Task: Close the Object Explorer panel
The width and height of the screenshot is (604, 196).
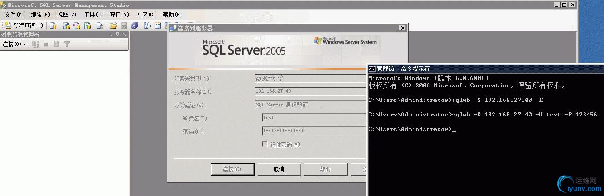Action: [124, 35]
